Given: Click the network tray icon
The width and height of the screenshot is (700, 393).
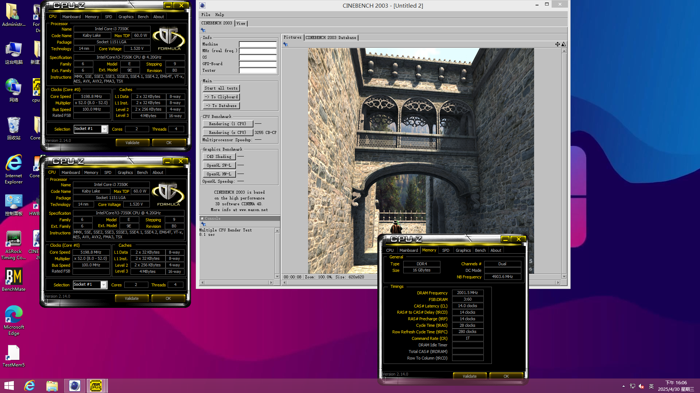Looking at the screenshot, I should [x=633, y=386].
